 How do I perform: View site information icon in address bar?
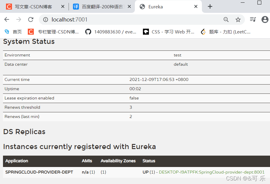[x=45, y=20]
